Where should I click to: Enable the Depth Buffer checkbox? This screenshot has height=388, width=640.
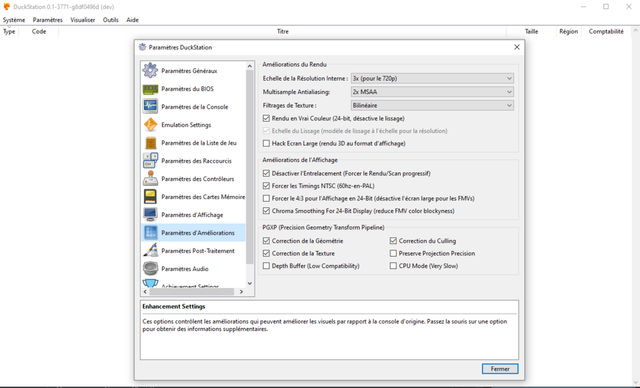coord(267,266)
